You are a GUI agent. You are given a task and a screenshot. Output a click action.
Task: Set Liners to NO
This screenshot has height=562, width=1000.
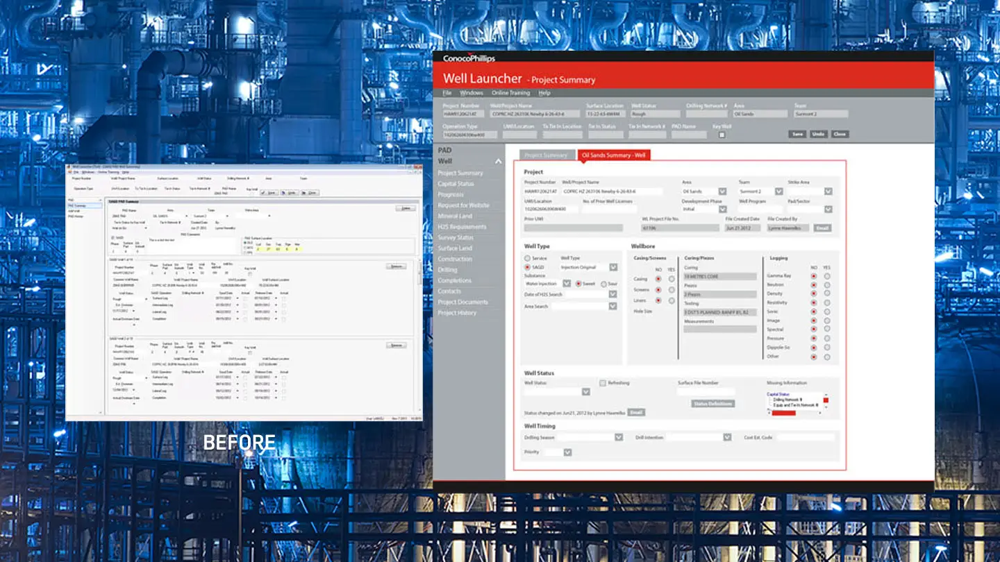(658, 300)
